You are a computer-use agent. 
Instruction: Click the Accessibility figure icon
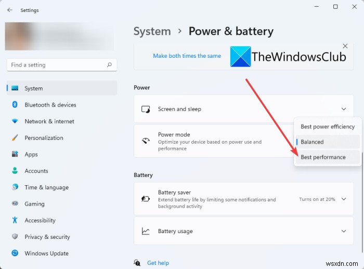pyautogui.click(x=15, y=220)
